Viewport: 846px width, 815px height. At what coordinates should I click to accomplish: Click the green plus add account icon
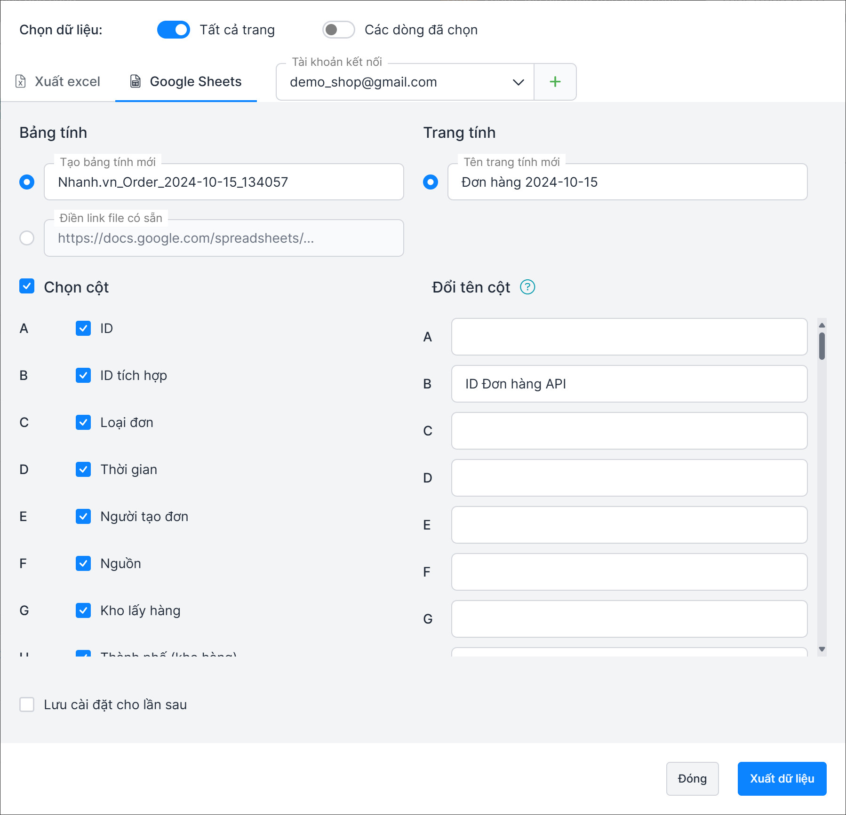pos(555,82)
